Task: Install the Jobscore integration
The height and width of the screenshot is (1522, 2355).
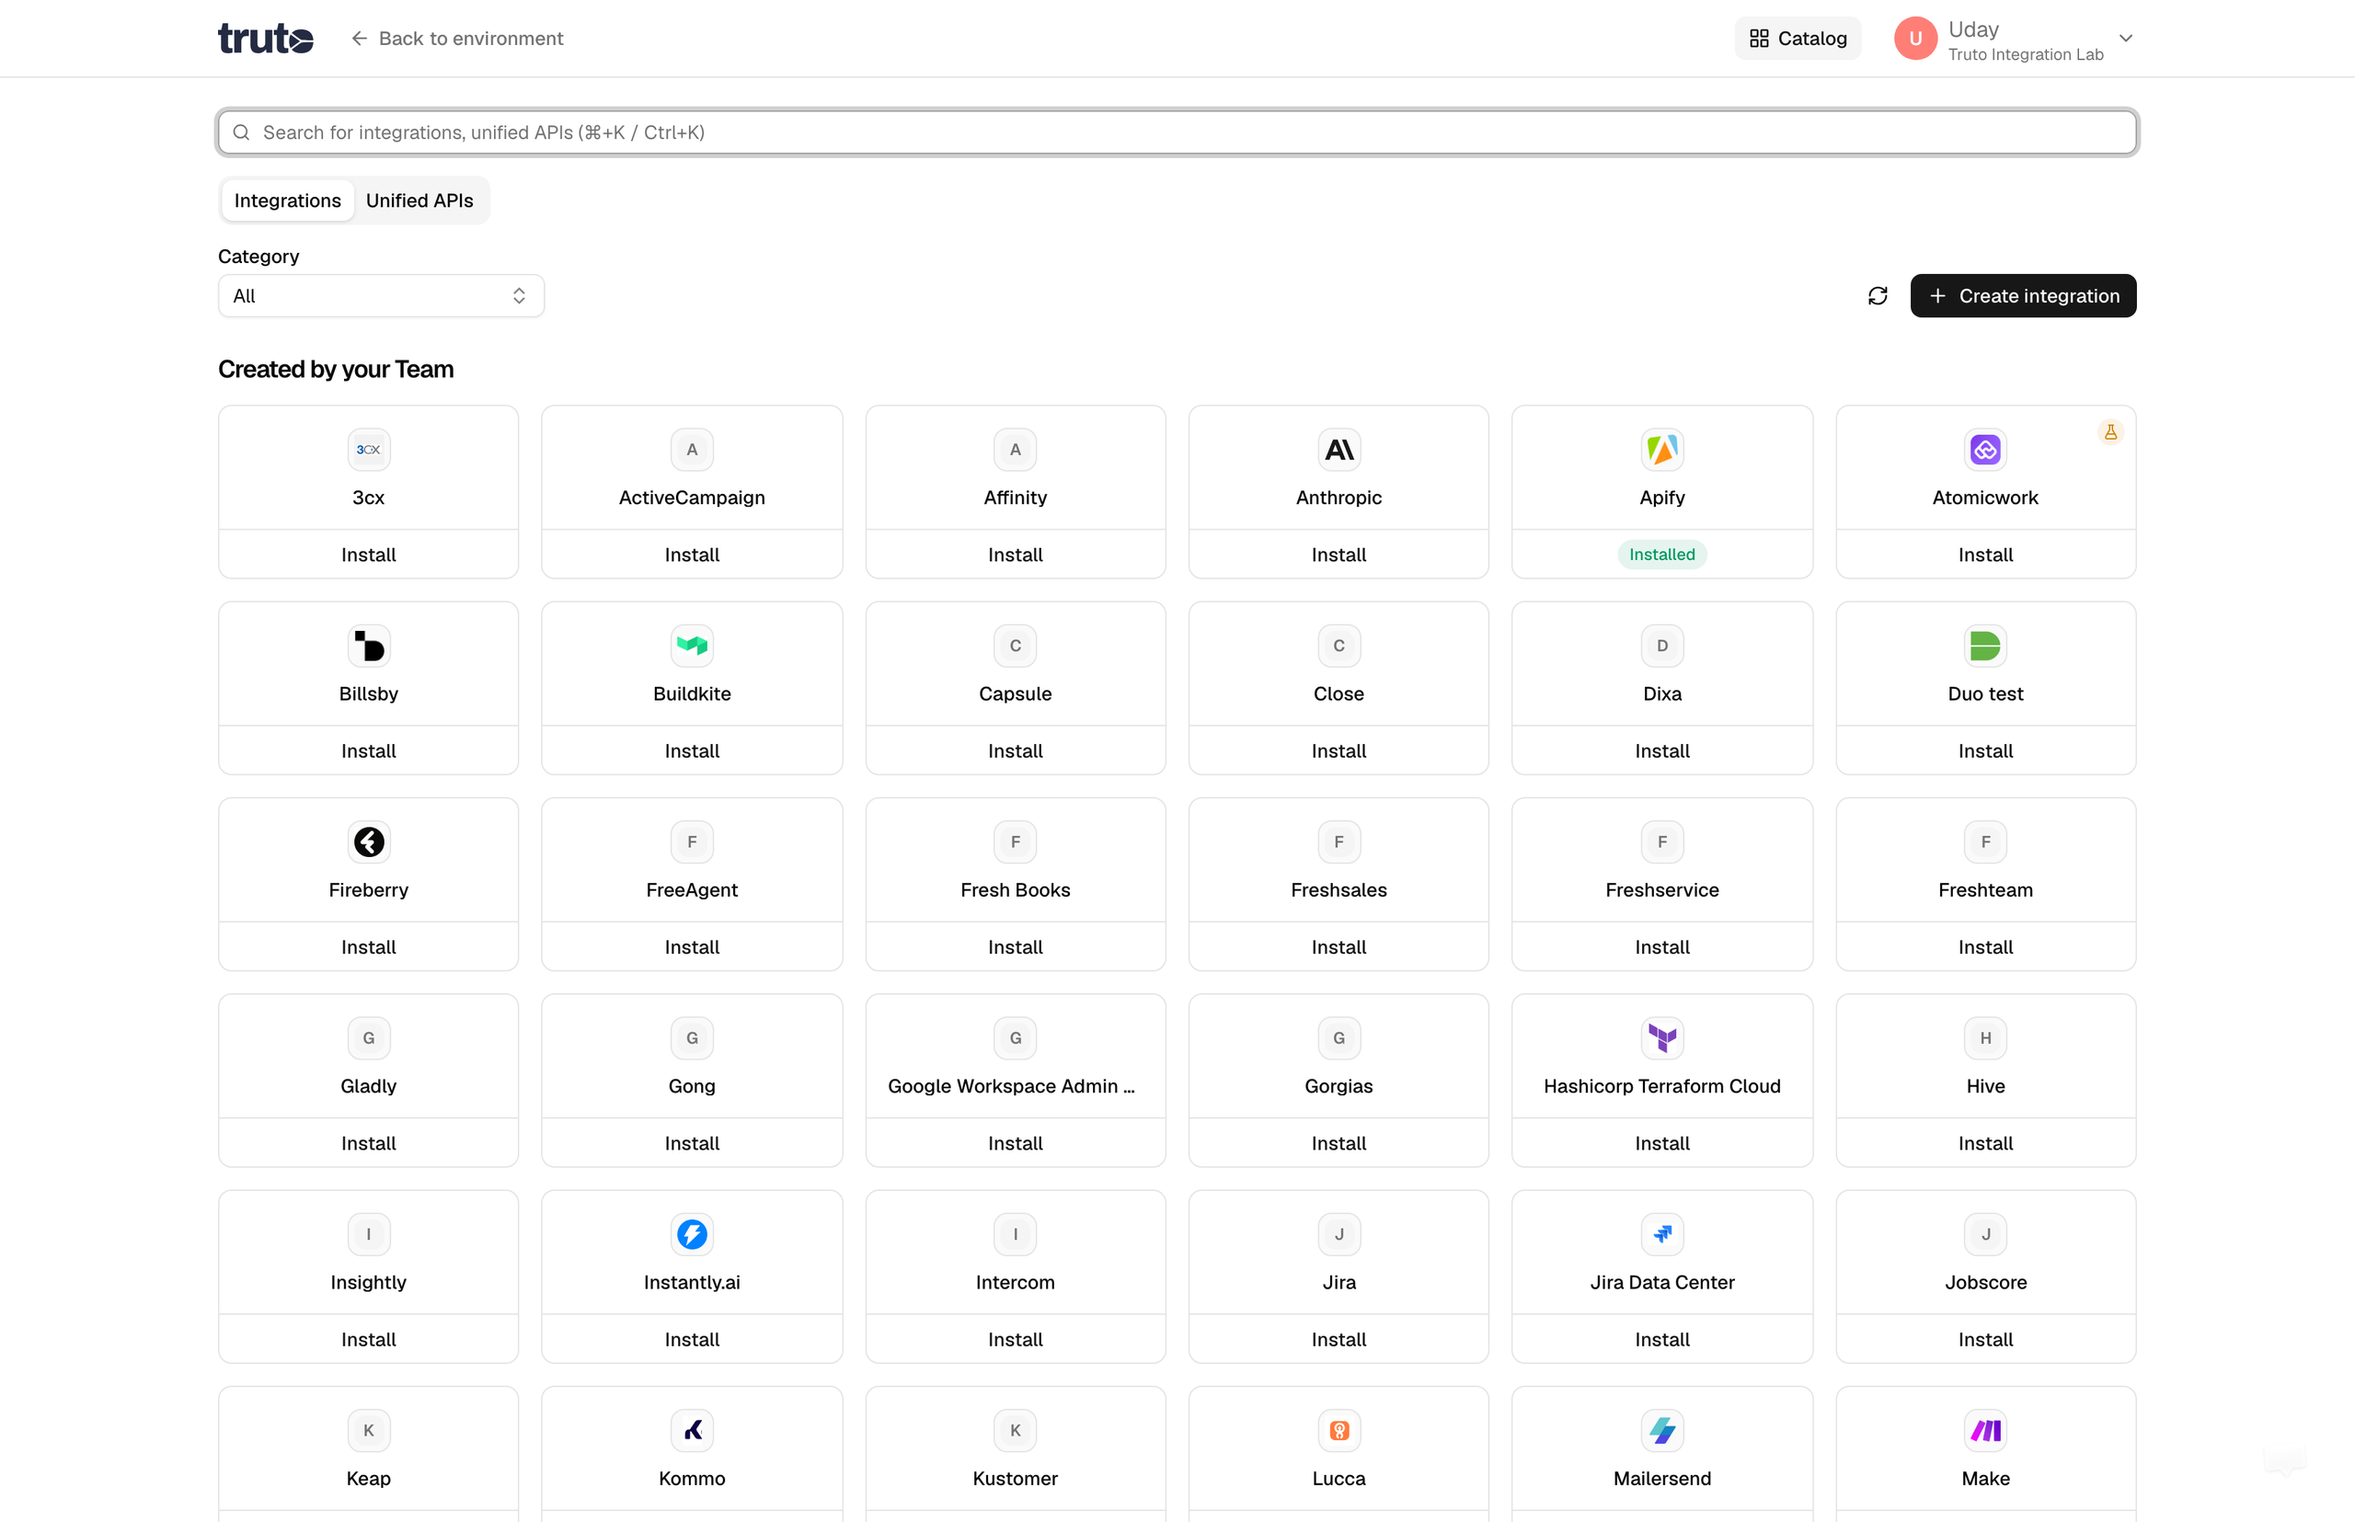Action: 1985,1339
